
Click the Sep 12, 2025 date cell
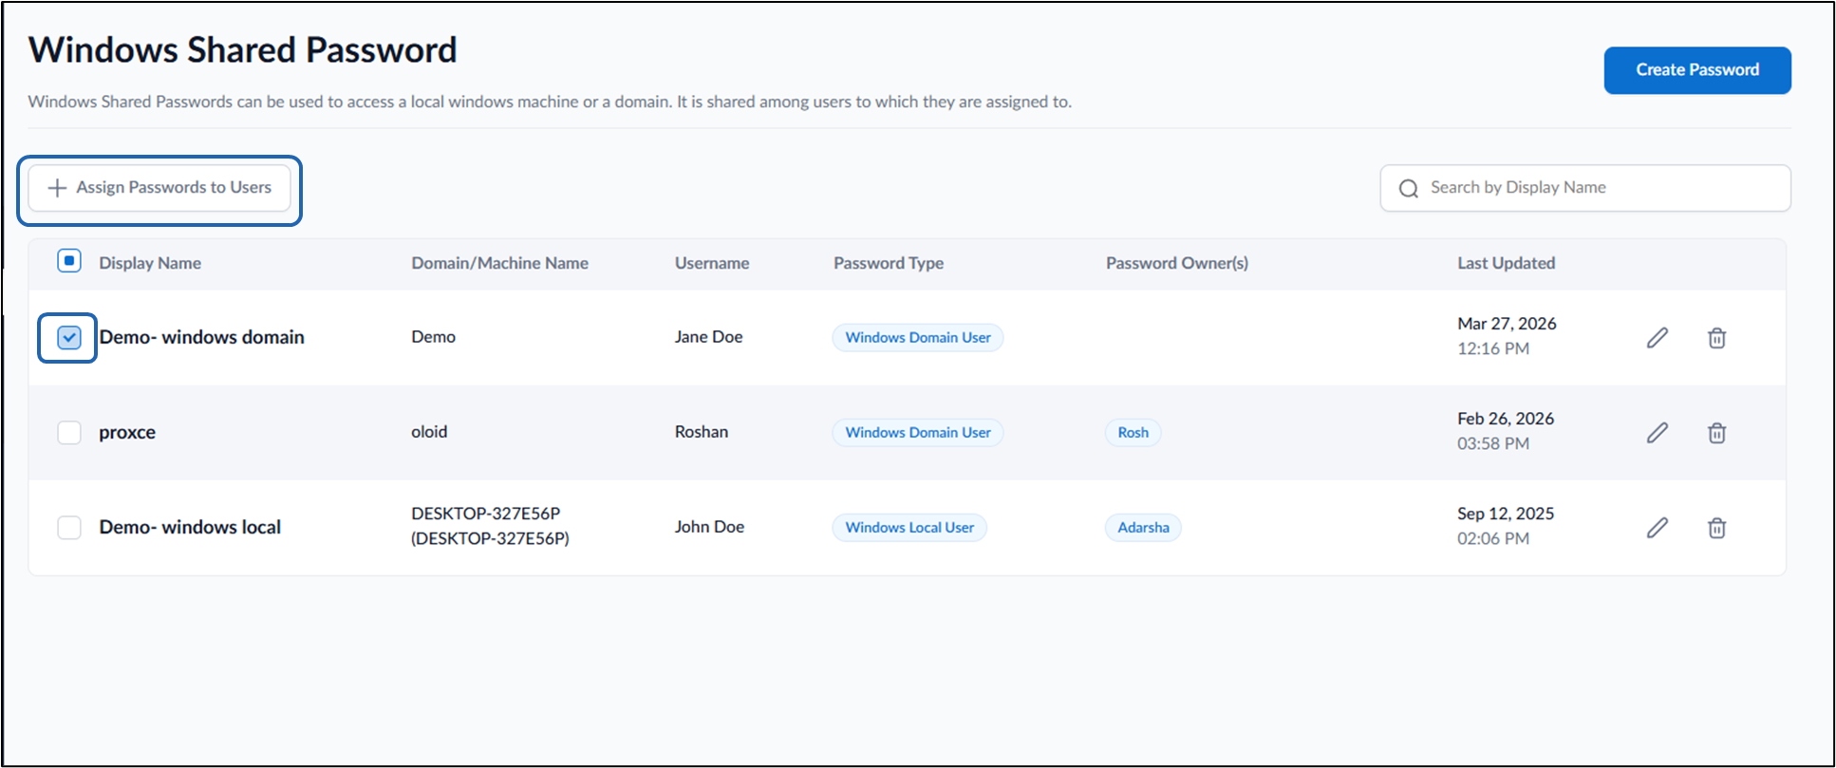point(1506,526)
